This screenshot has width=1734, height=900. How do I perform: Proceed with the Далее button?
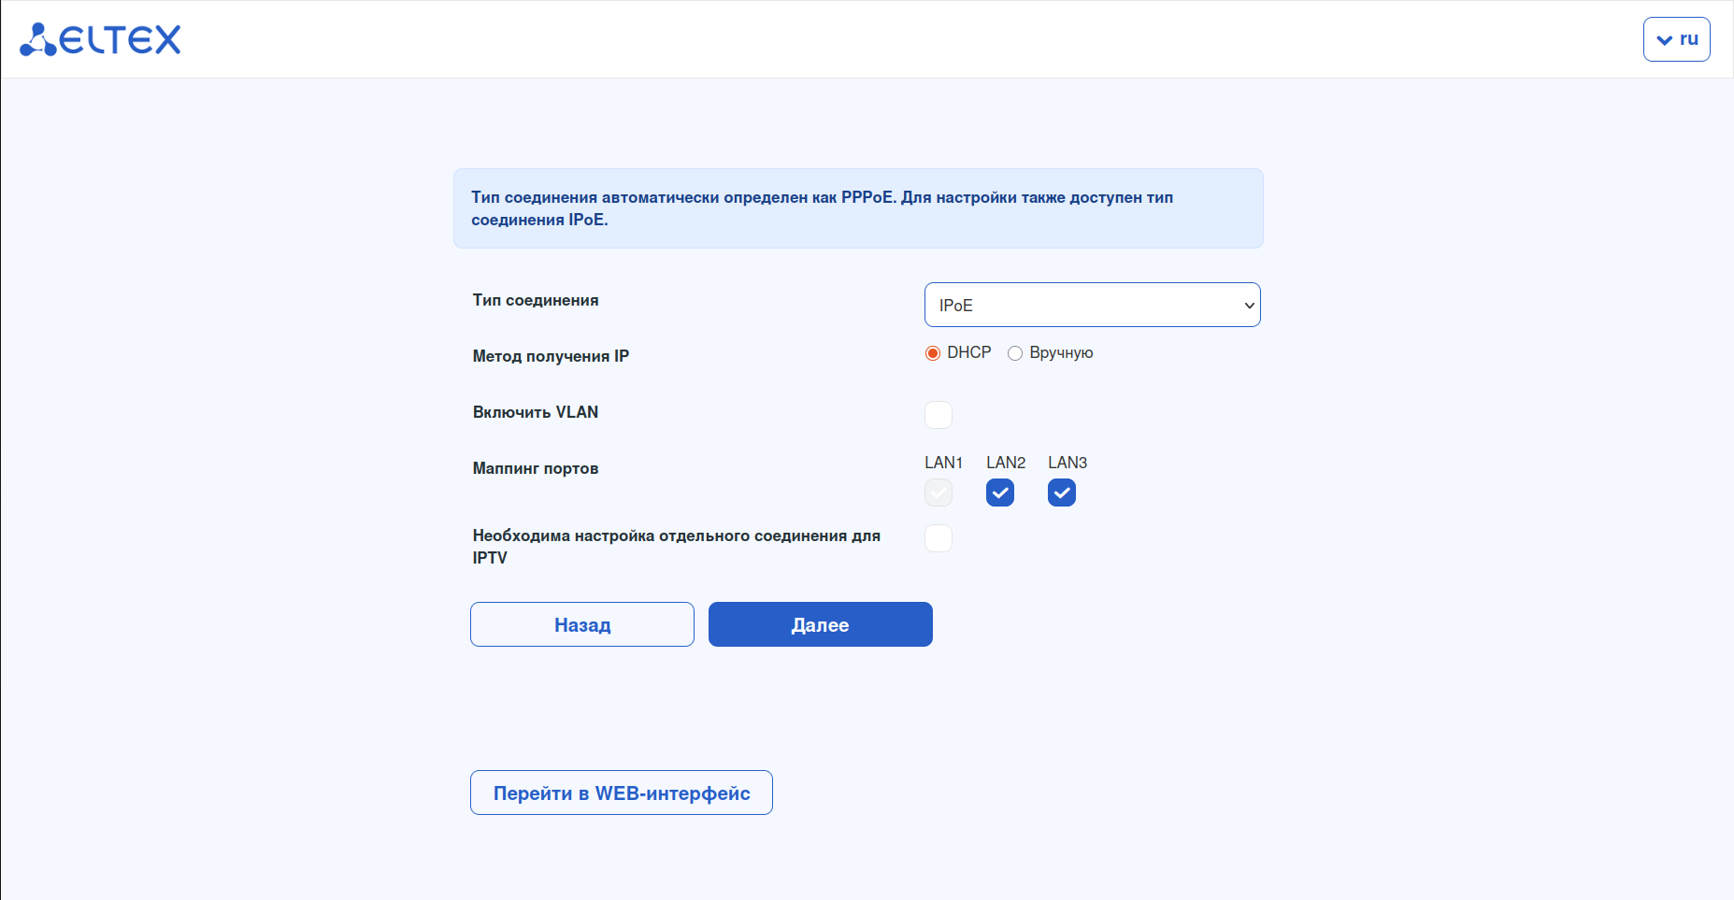821,624
